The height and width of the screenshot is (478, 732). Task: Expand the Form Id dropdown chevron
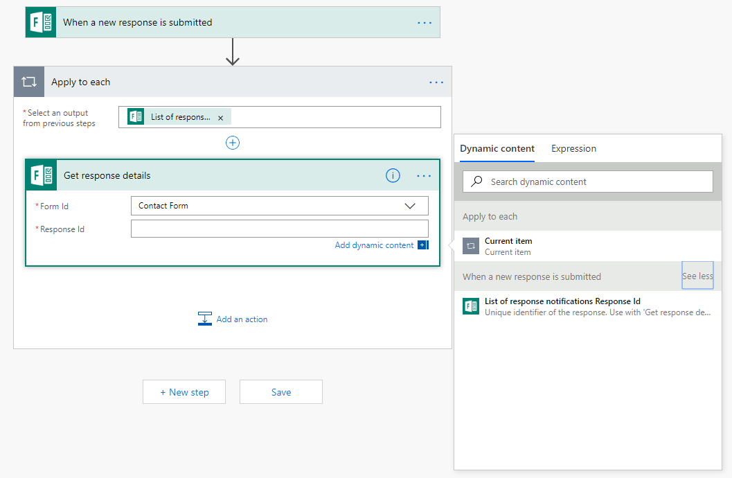tap(410, 206)
